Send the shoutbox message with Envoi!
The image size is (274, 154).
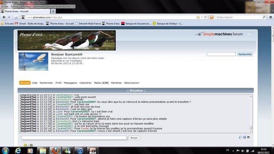coord(134,138)
